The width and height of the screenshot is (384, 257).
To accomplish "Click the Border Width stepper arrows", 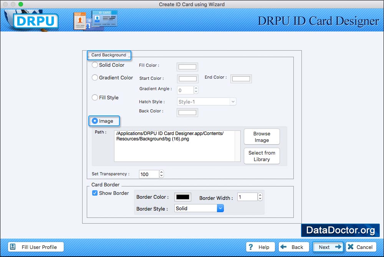I will 260,197.
